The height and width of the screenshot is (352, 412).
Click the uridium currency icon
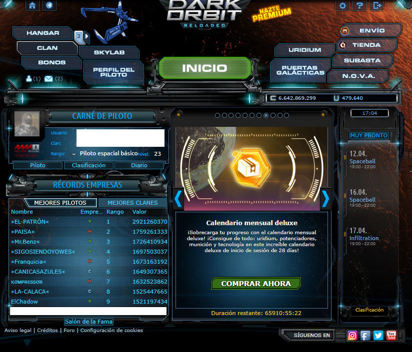click(336, 98)
